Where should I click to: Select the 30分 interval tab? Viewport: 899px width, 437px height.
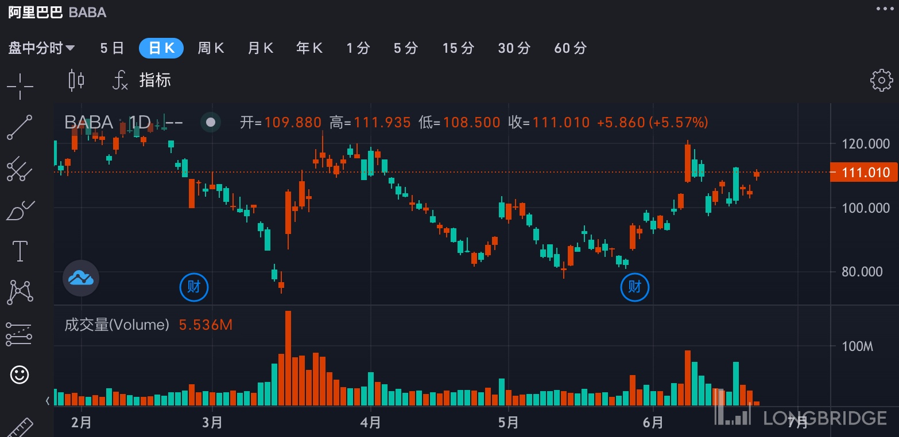click(514, 48)
